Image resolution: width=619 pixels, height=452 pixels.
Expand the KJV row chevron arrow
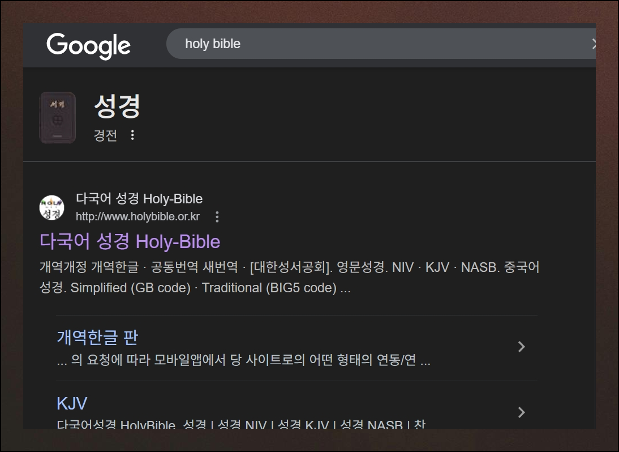point(522,412)
